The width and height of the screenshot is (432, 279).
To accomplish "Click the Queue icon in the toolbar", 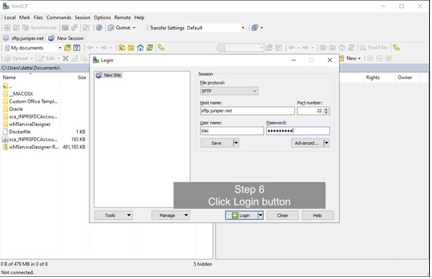I will pyautogui.click(x=111, y=28).
